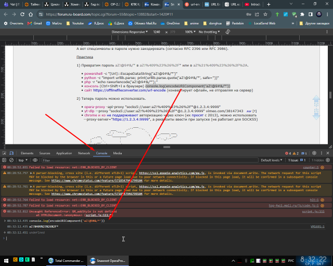Screen dimensions: 333x266
Task: Bookmark this page with the star icon
Action: pos(265,15)
